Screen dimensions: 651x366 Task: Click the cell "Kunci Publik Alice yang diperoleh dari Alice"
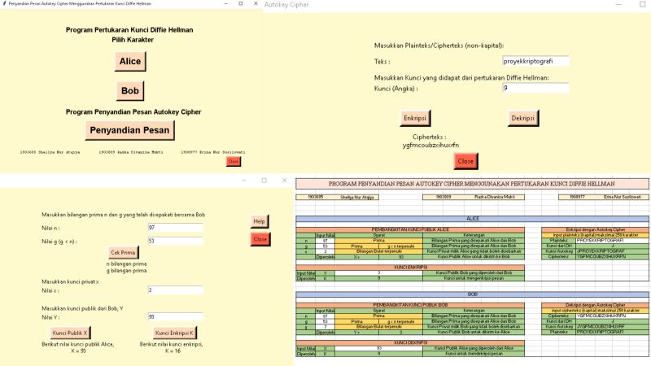point(474,348)
